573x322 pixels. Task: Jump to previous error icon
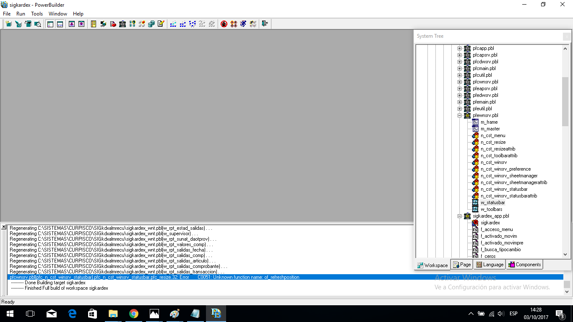[x=81, y=24]
